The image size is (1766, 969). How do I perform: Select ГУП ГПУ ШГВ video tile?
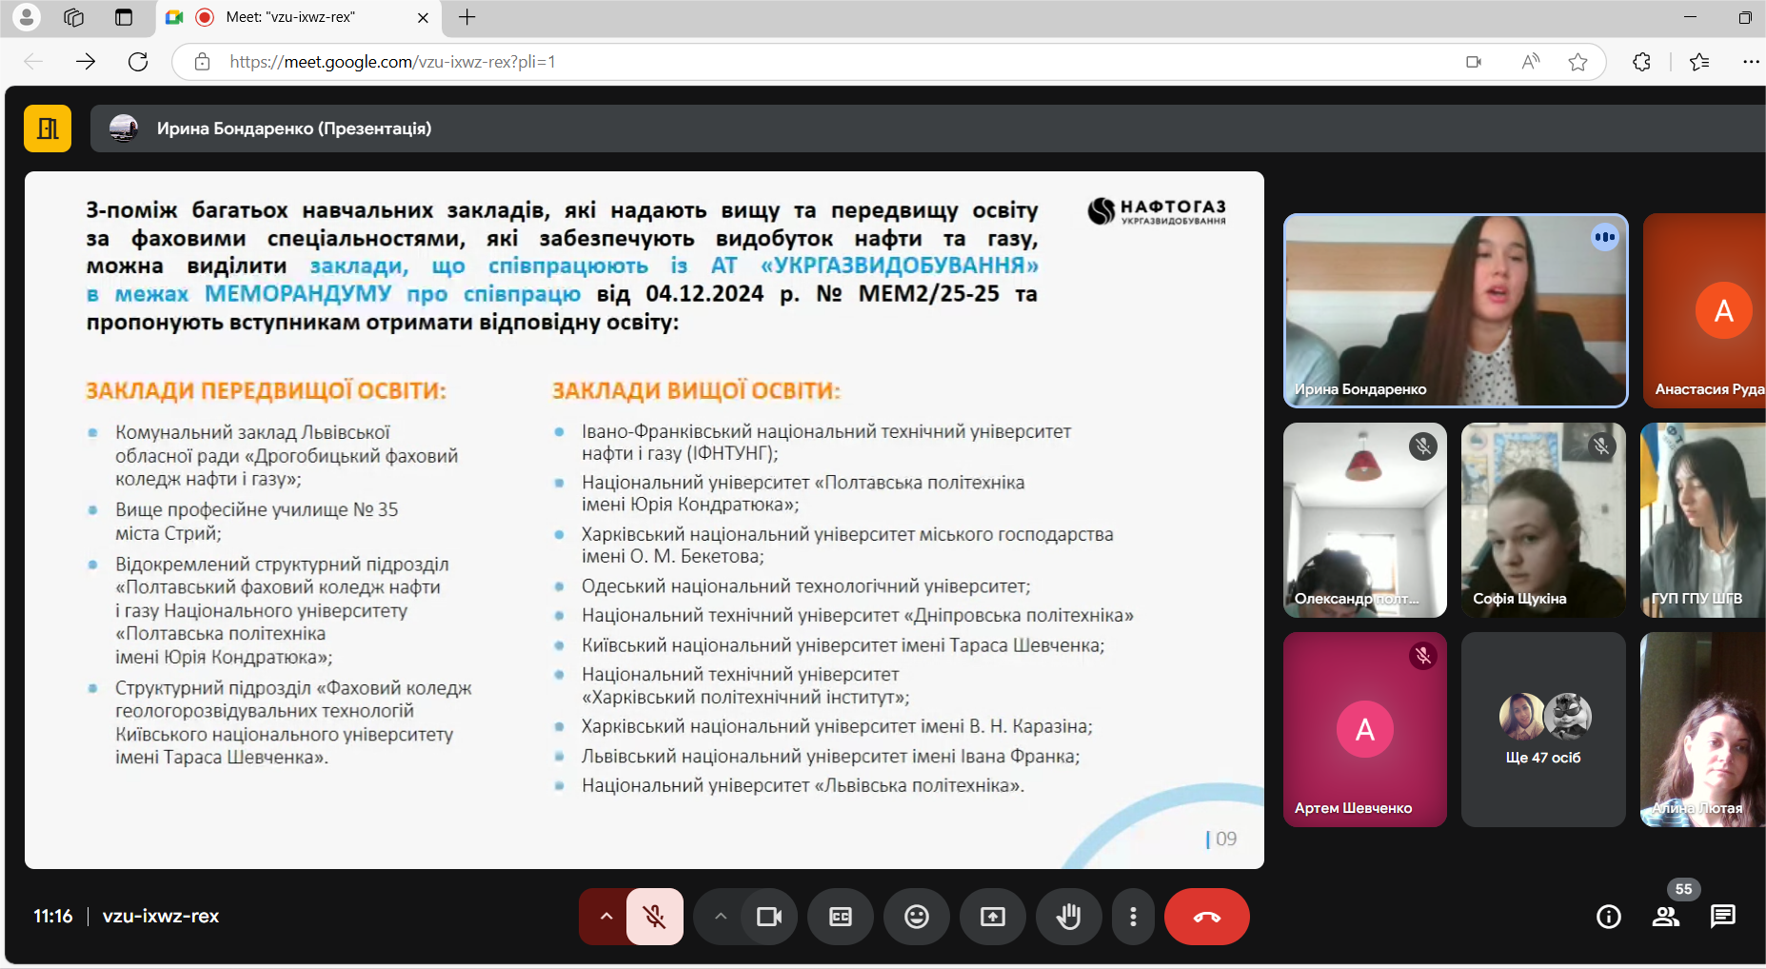1703,521
